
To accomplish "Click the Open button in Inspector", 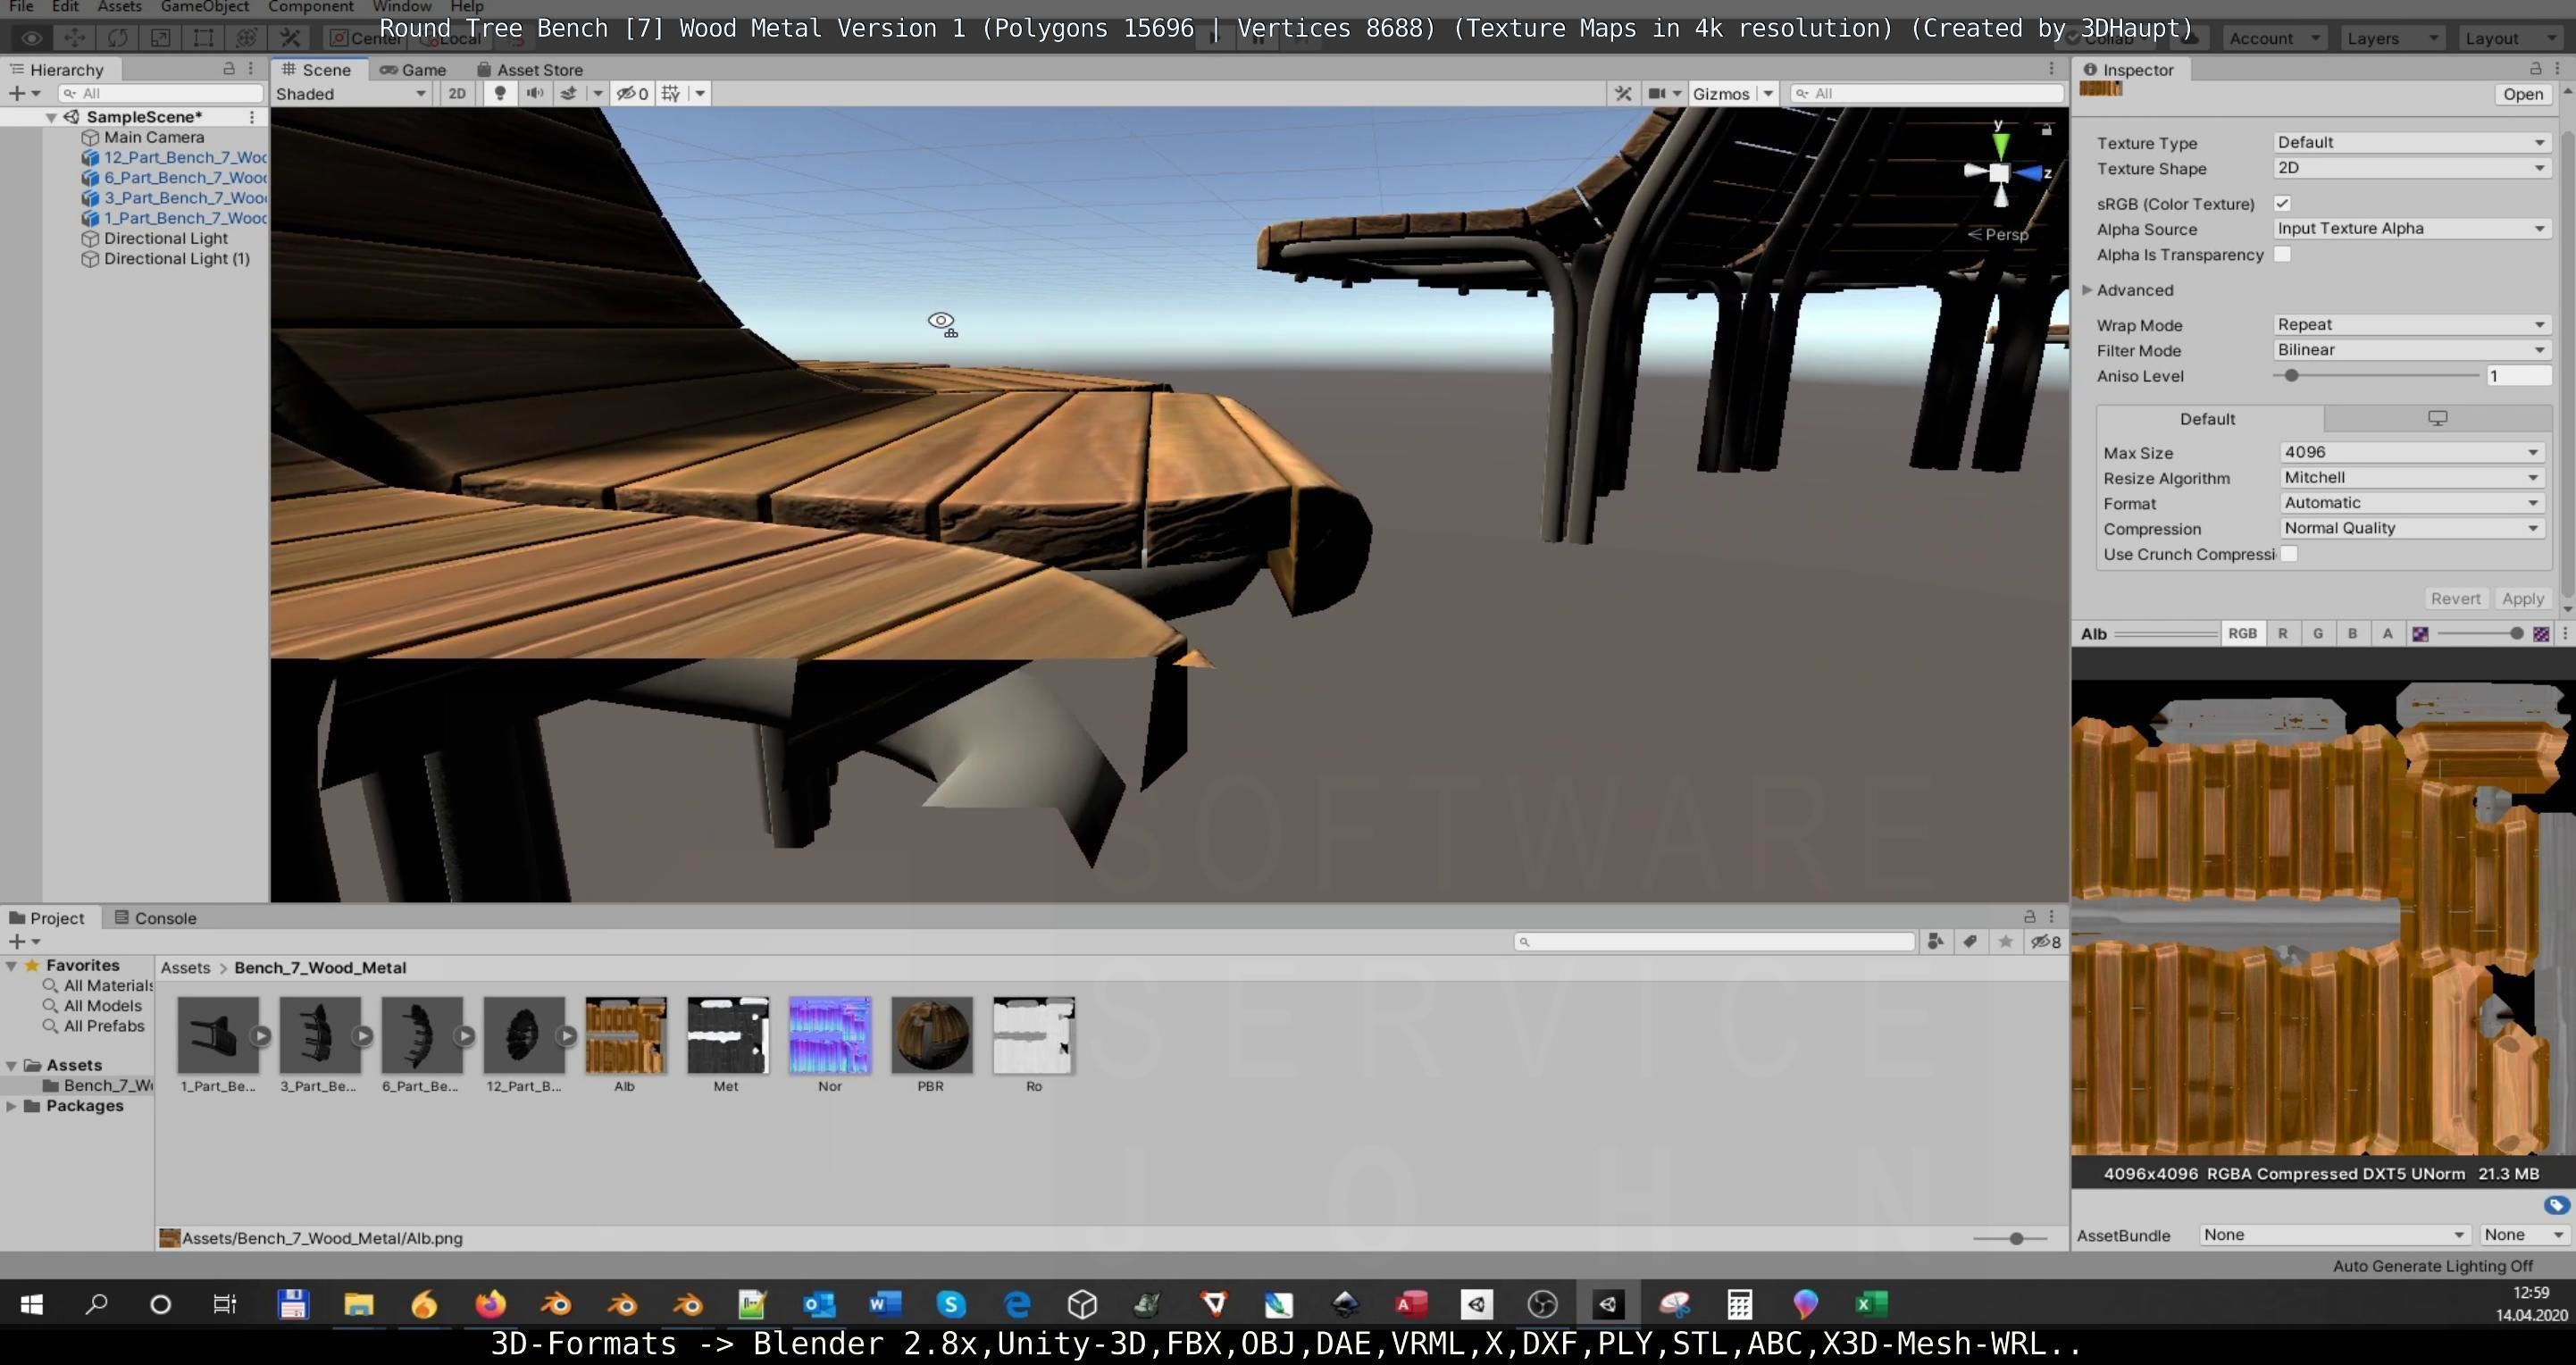I will [2522, 93].
